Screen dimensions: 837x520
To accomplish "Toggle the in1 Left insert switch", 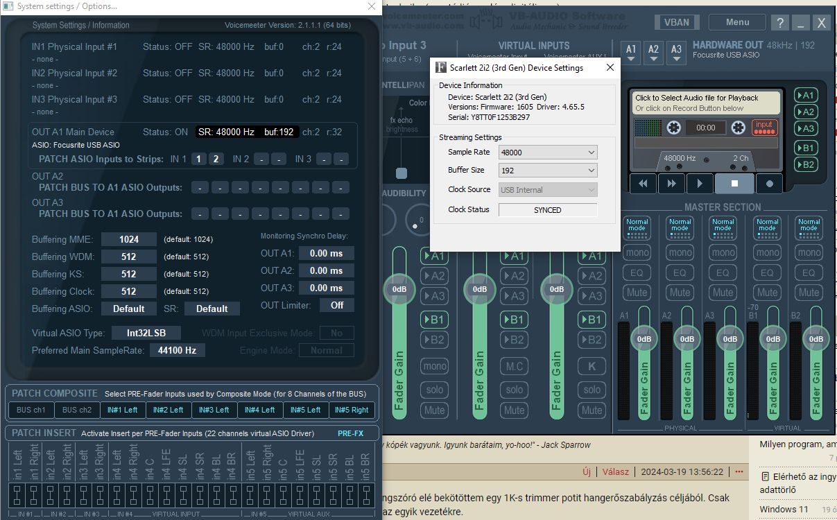I will [x=17, y=496].
